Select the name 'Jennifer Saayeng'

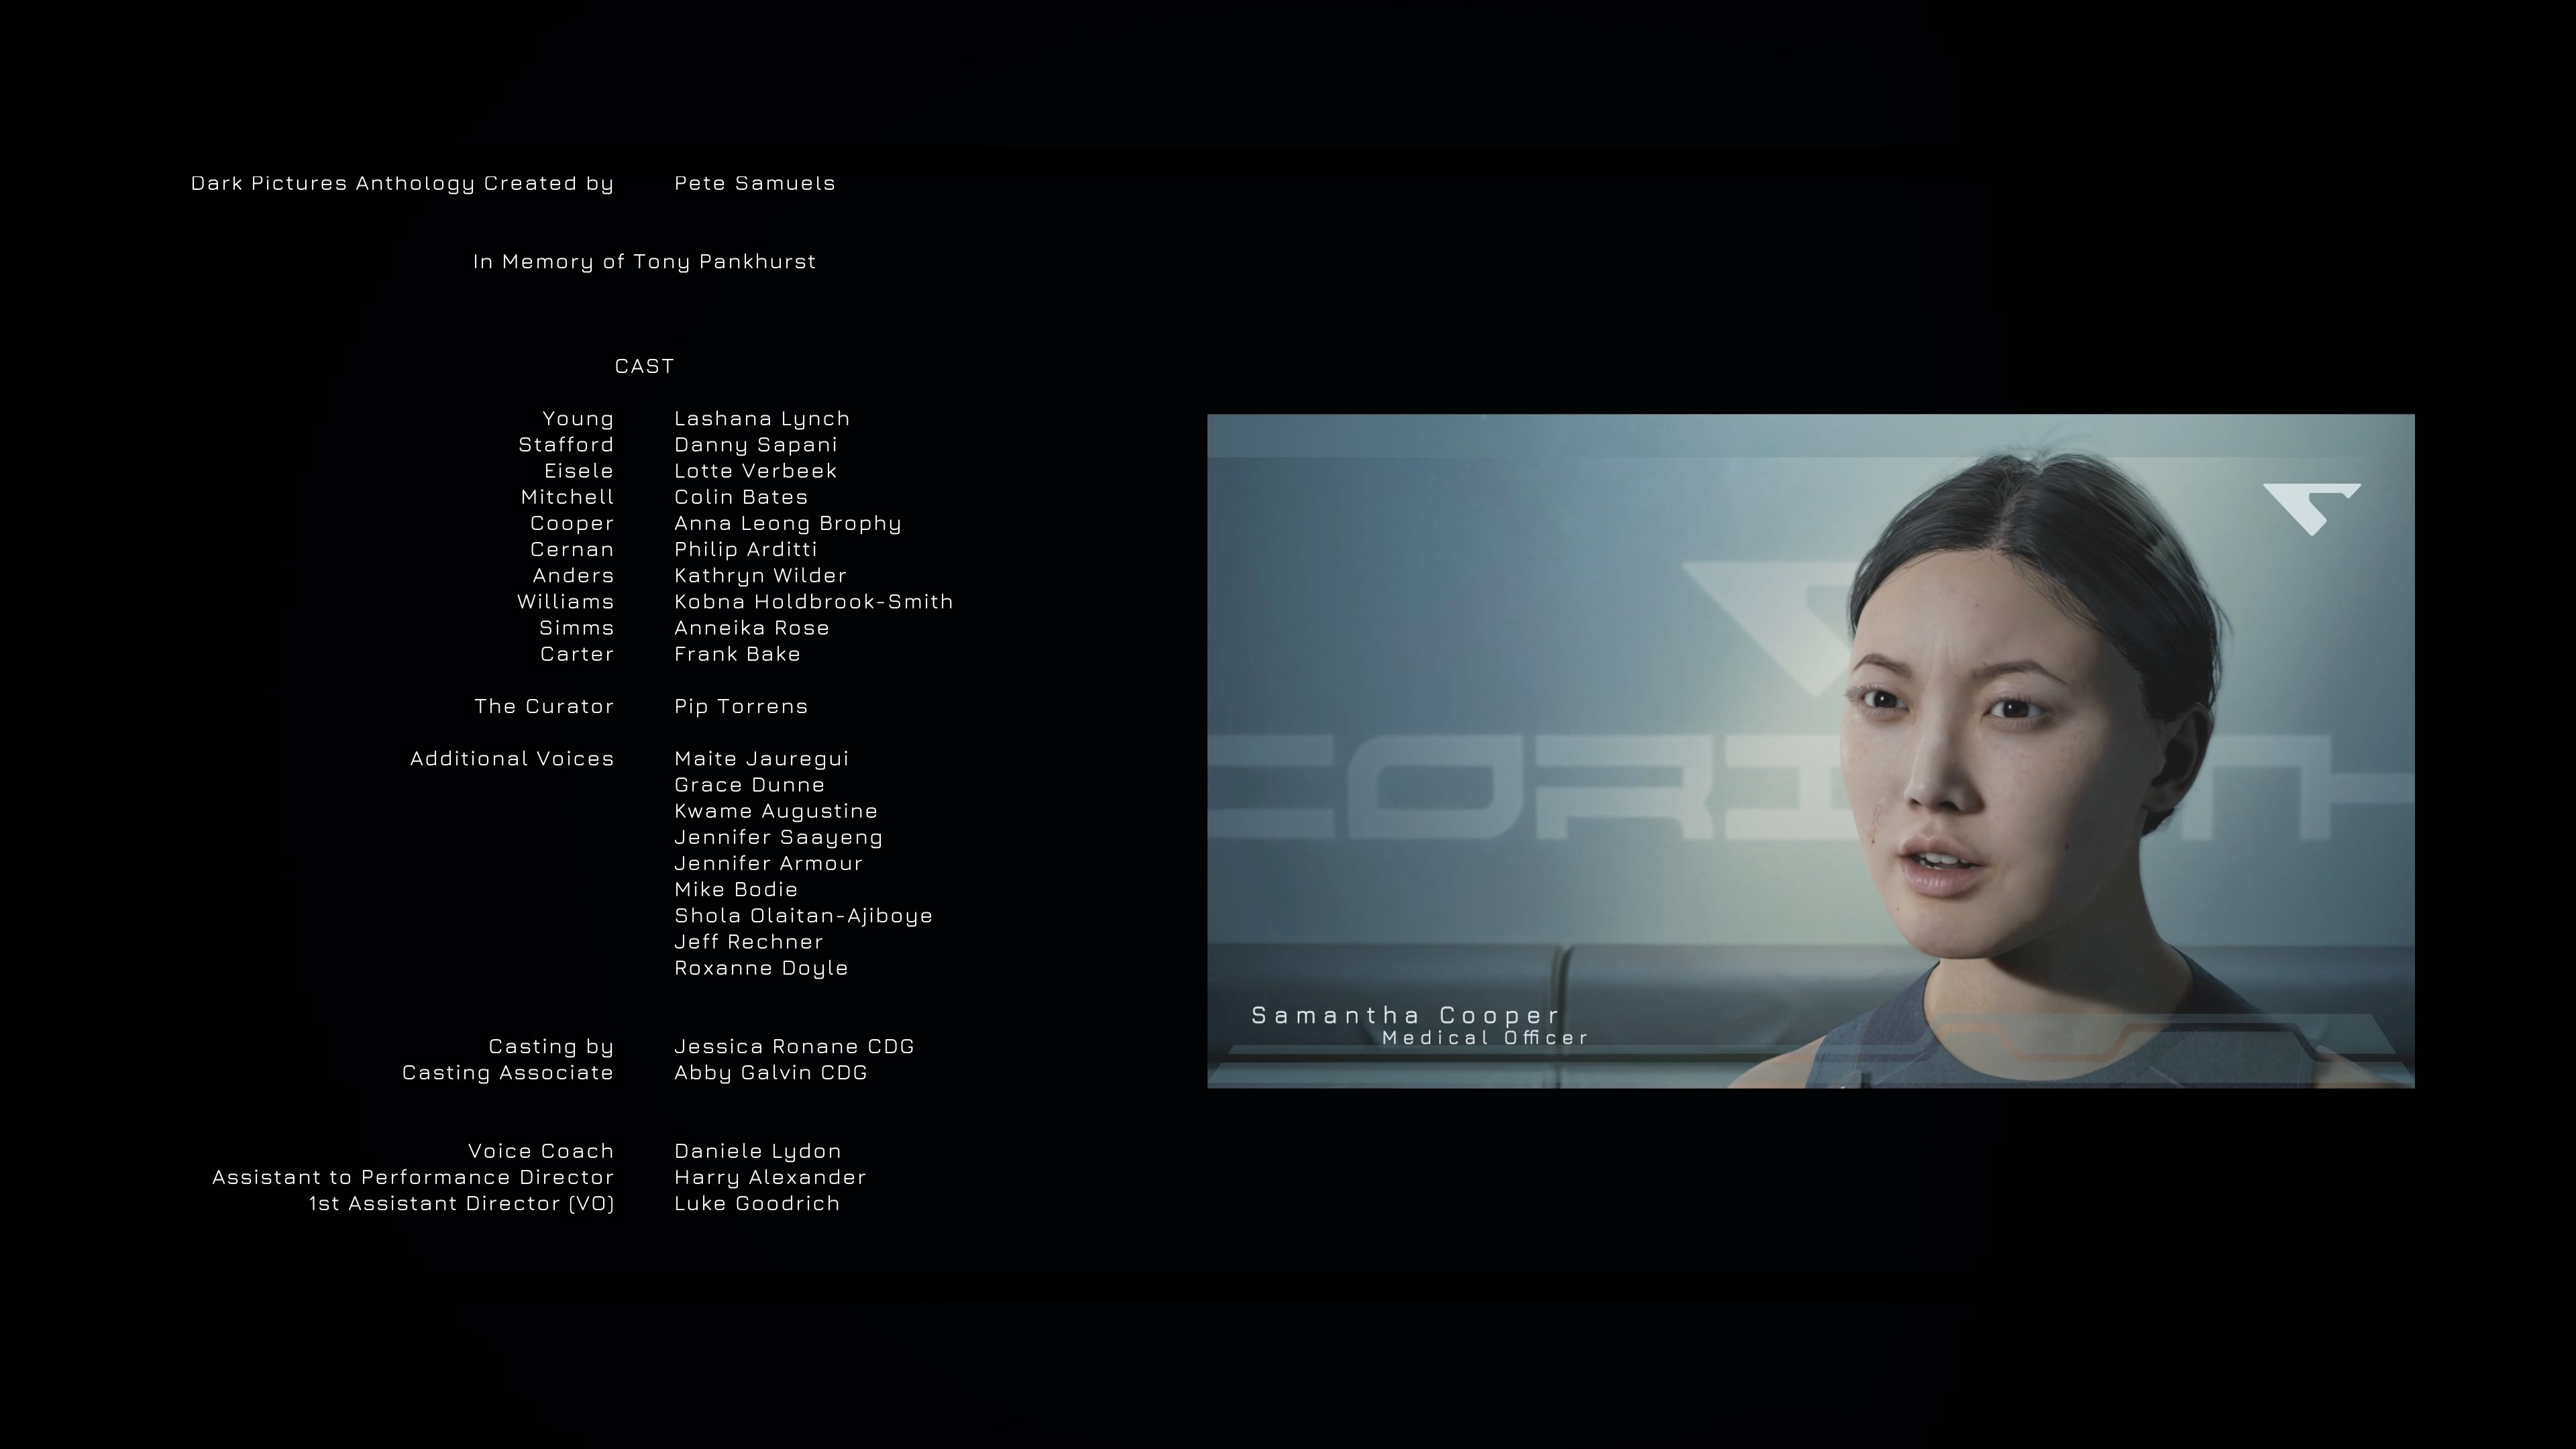[x=779, y=837]
